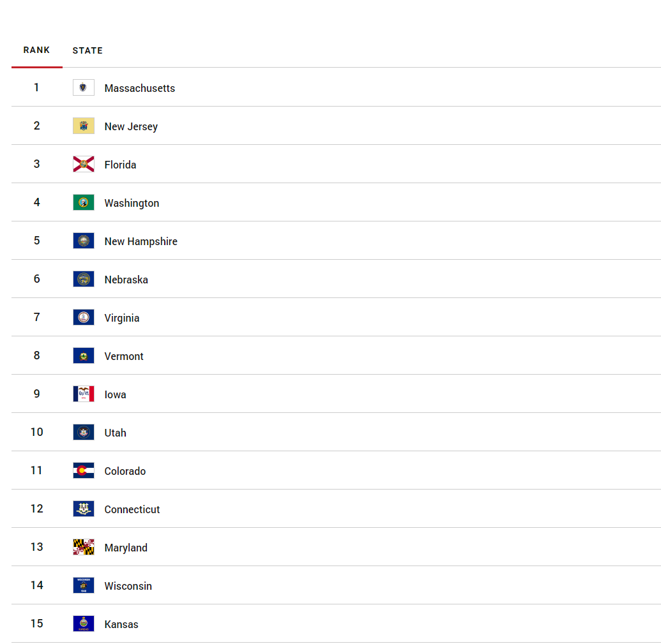Click the Nebraska flag icon
The width and height of the screenshot is (661, 644).
pyautogui.click(x=84, y=279)
